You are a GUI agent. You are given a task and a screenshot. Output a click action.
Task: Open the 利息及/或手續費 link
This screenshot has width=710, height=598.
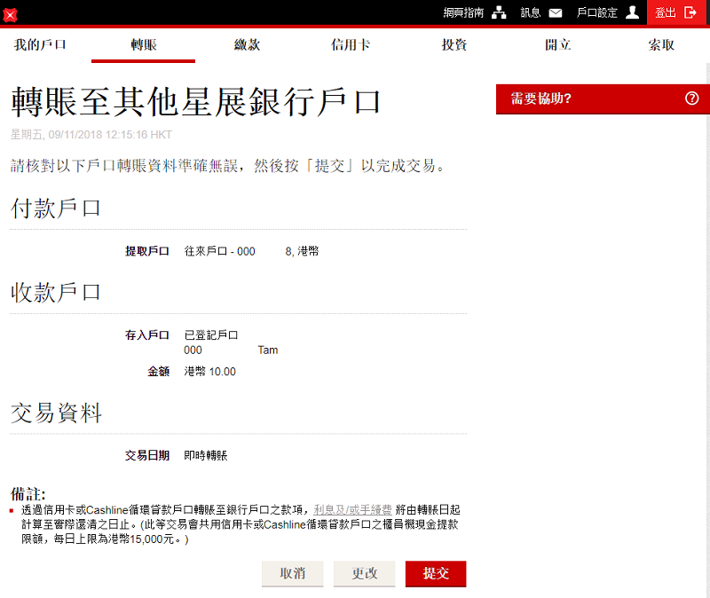(353, 510)
